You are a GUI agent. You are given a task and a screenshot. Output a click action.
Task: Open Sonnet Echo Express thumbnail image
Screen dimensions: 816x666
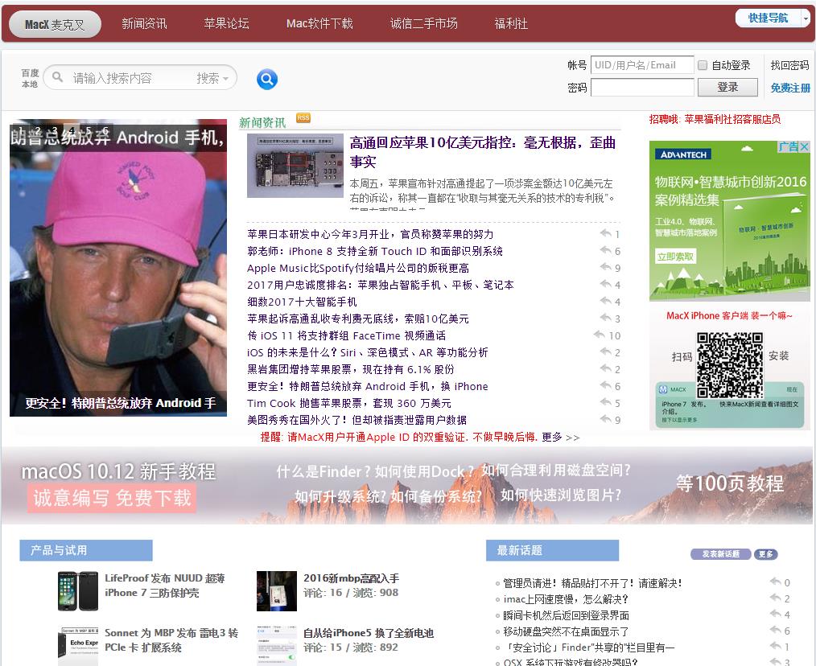coord(78,646)
